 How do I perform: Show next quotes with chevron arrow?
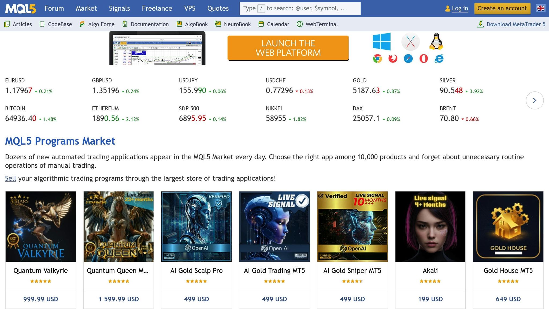click(535, 100)
